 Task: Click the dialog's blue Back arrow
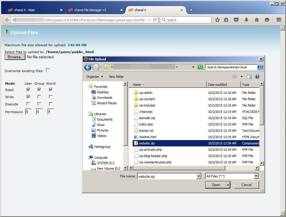tap(88, 67)
